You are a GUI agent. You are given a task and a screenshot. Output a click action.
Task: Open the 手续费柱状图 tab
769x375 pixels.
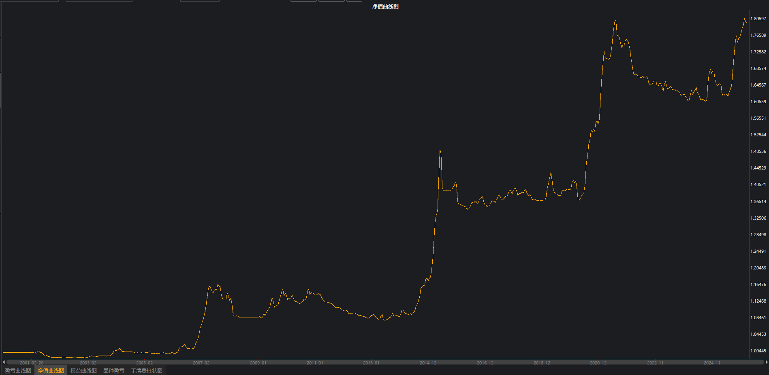point(146,371)
